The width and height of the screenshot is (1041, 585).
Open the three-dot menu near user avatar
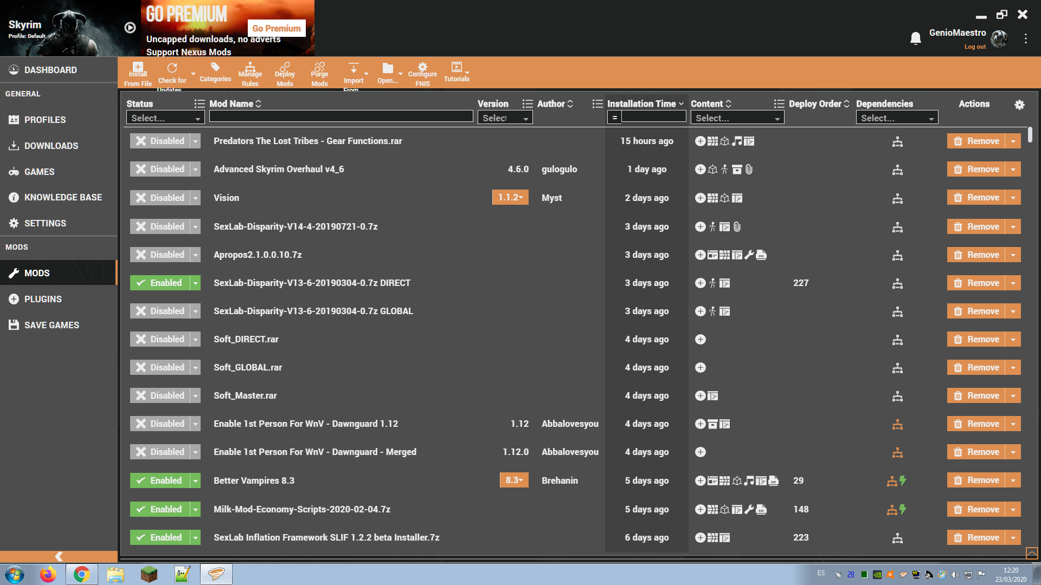pos(1025,38)
